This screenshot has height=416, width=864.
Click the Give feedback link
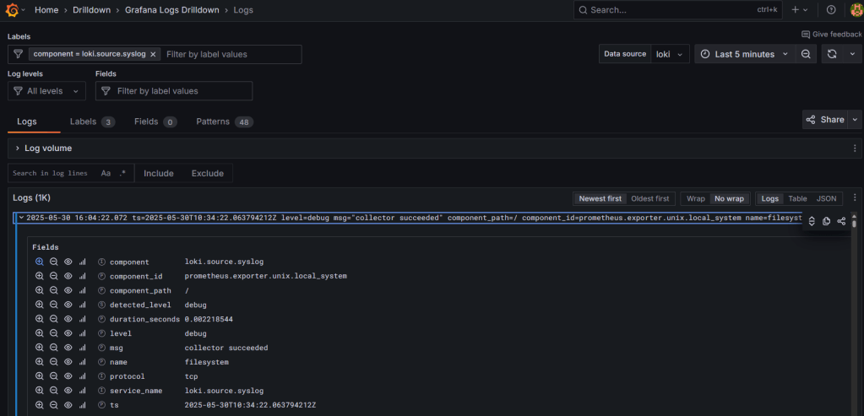coord(831,35)
